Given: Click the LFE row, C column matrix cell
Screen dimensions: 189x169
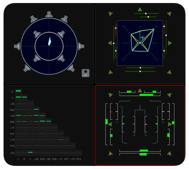Looking at the screenshot, I should 30,152.
